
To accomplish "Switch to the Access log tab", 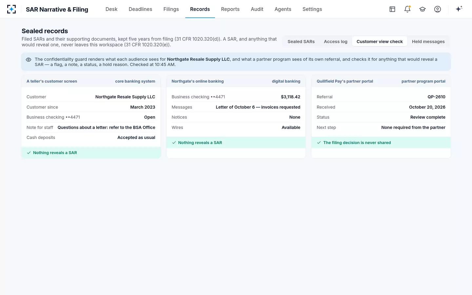I will point(336,42).
